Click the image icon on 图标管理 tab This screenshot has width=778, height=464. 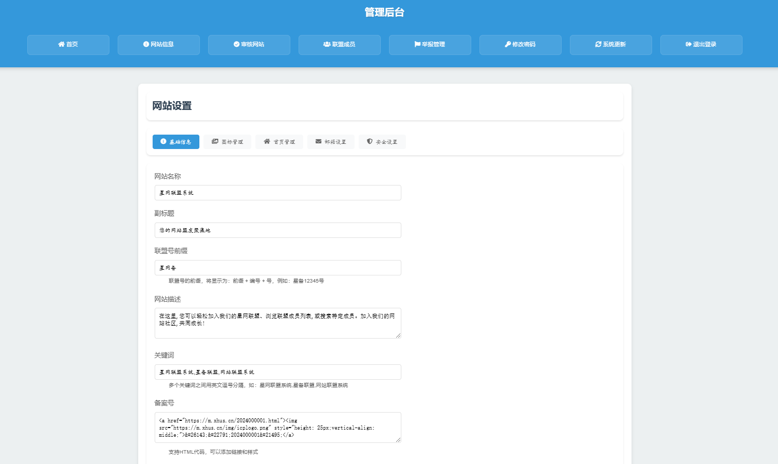pos(215,142)
